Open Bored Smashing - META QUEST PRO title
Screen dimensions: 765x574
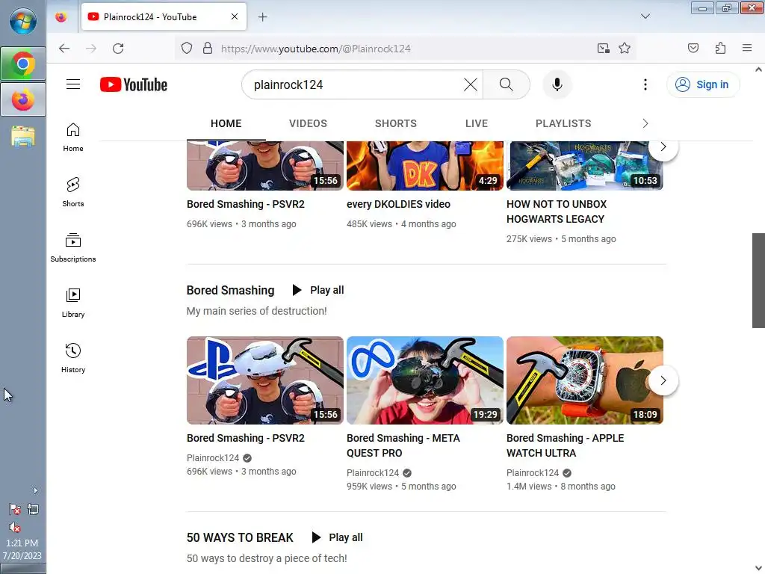point(403,445)
